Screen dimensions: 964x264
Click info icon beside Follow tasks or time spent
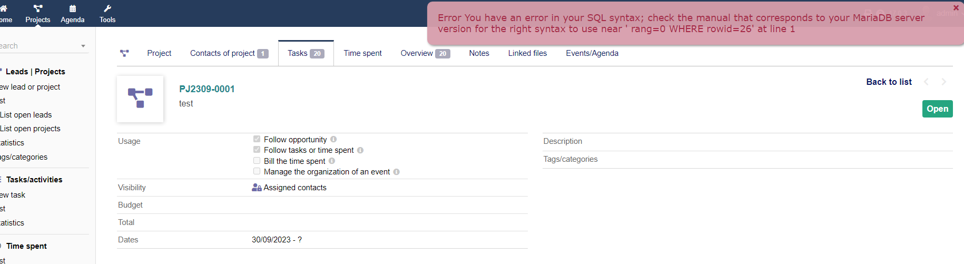tap(360, 150)
